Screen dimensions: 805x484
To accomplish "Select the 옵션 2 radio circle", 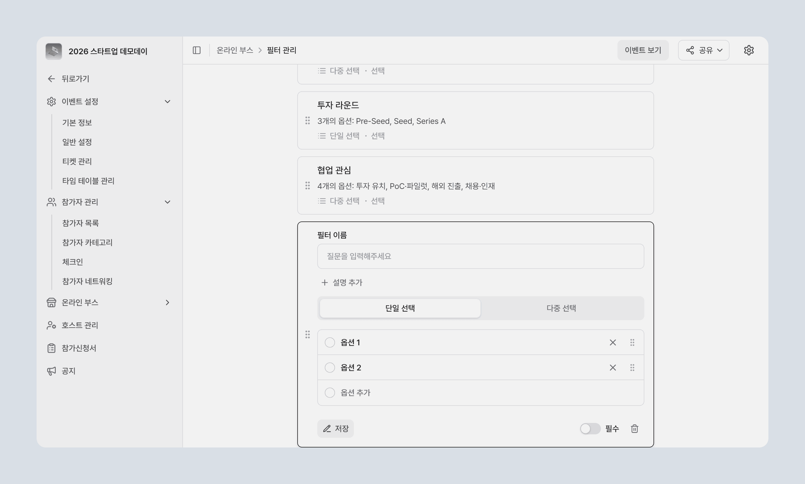I will (x=330, y=368).
